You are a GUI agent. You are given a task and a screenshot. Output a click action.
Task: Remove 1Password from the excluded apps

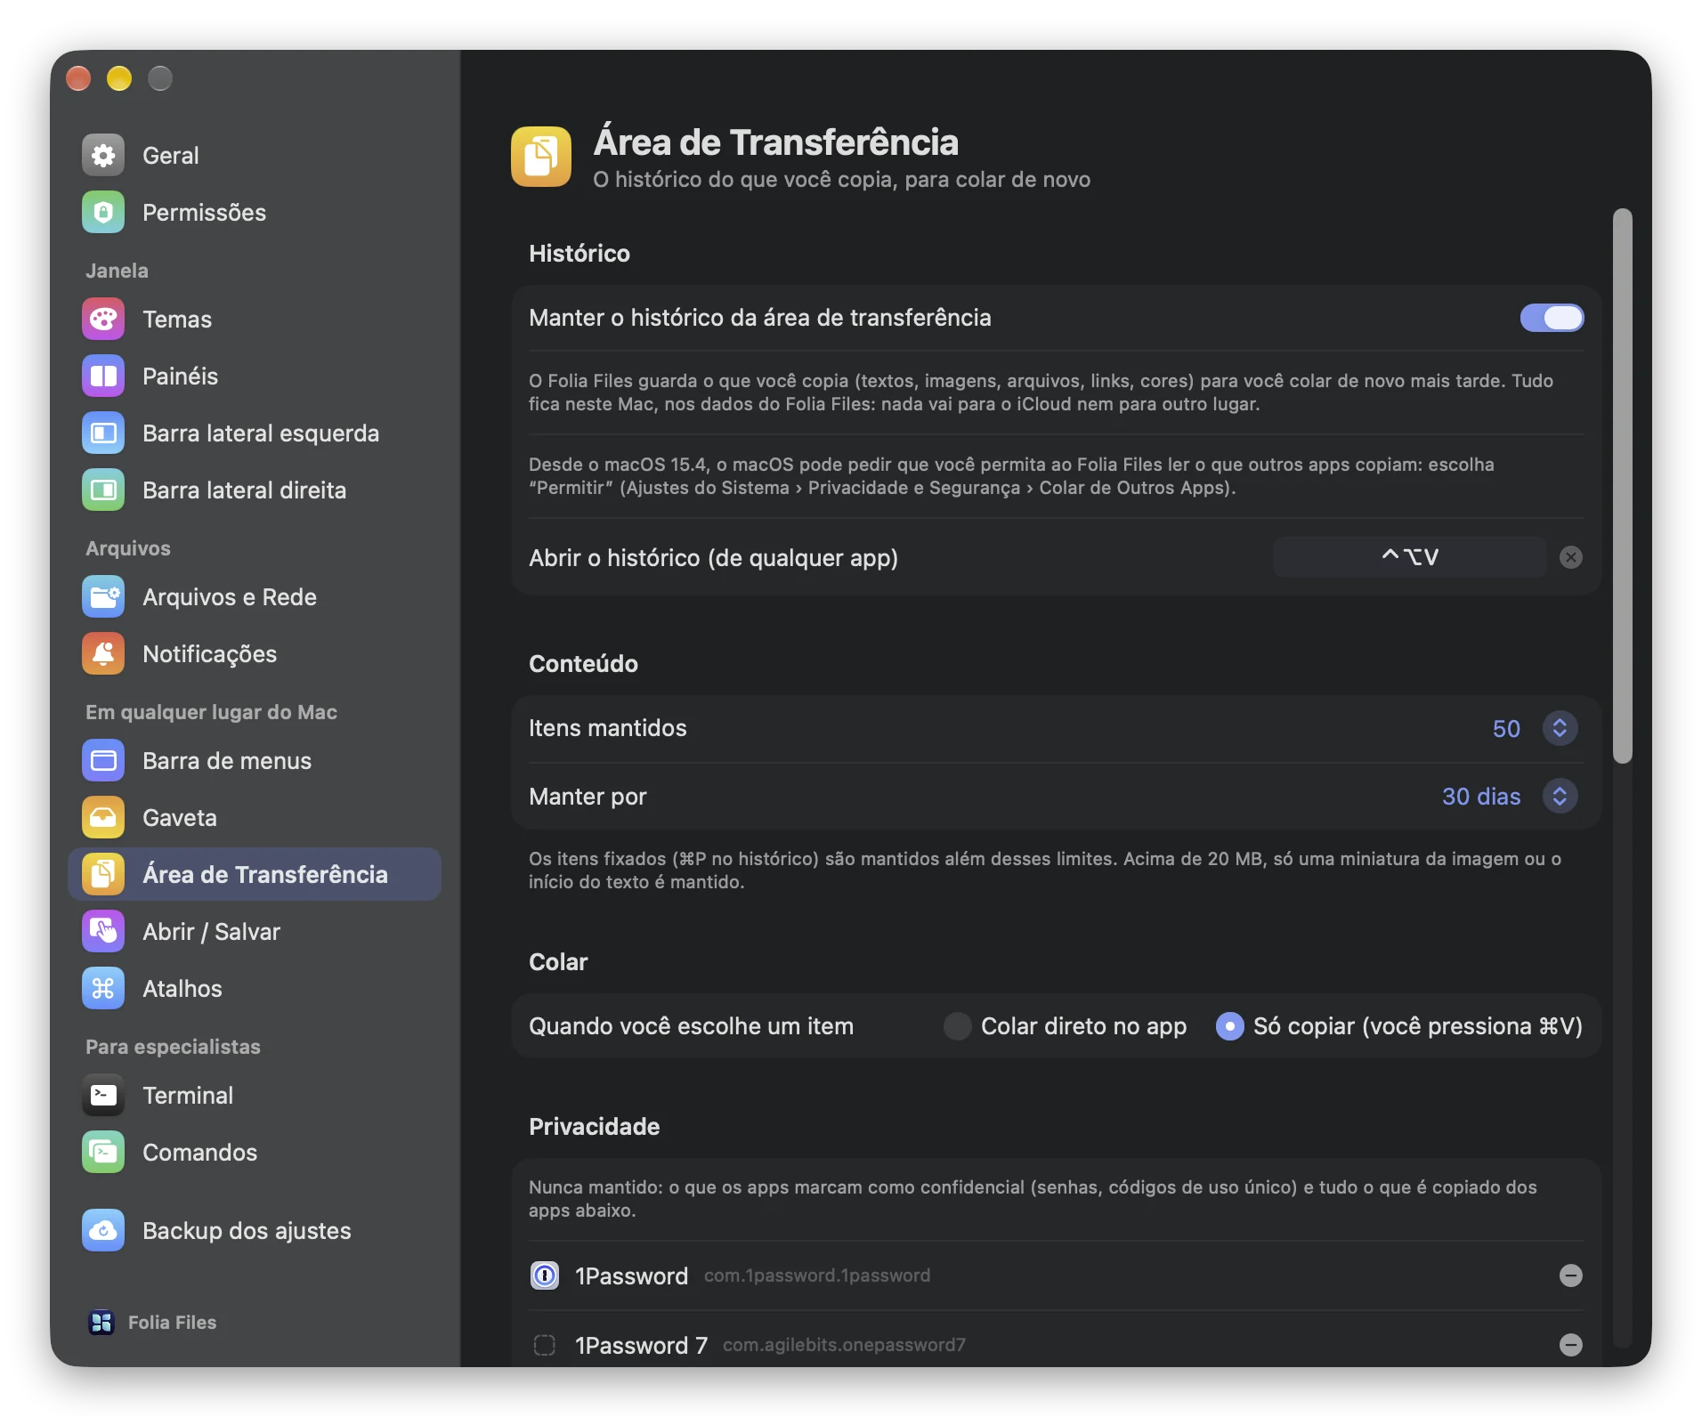1571,1275
